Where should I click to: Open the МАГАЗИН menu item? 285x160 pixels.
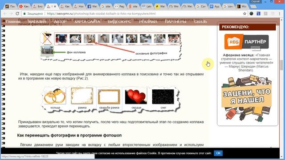click(37, 22)
